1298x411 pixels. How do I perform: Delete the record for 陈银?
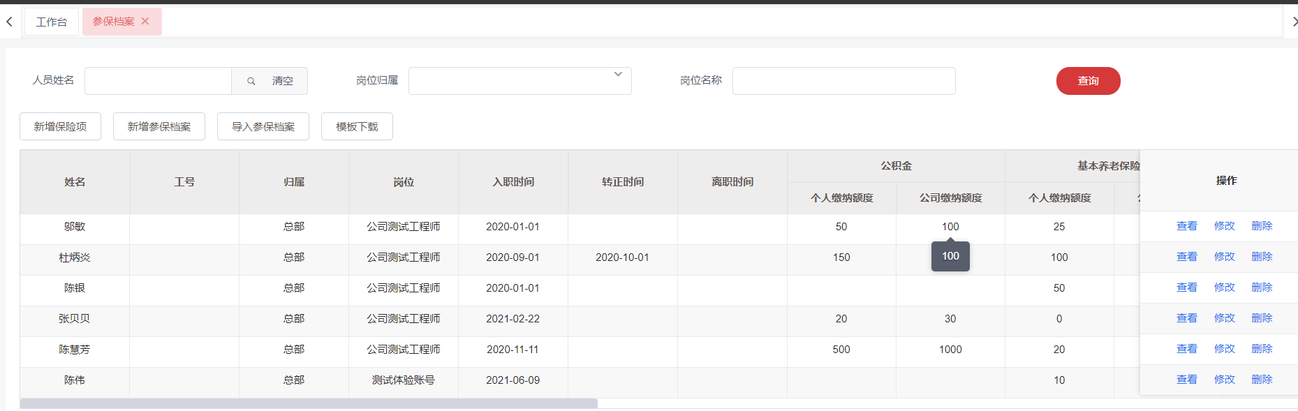point(1262,287)
